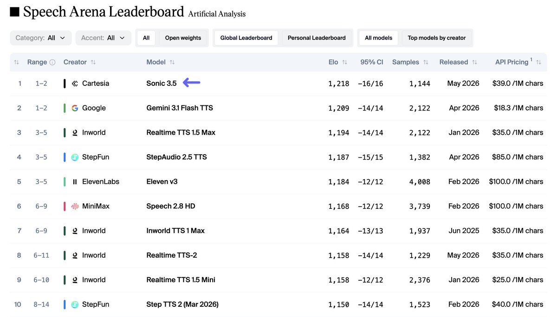Click Inworld logo in Realtime TTS 1.5 Max row
Image resolution: width=557 pixels, height=317 pixels.
pyautogui.click(x=75, y=133)
